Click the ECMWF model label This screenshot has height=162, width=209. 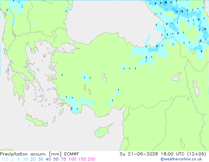coord(72,154)
